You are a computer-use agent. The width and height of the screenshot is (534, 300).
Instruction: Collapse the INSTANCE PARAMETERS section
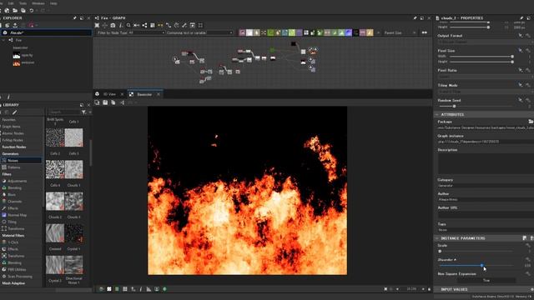click(x=437, y=238)
